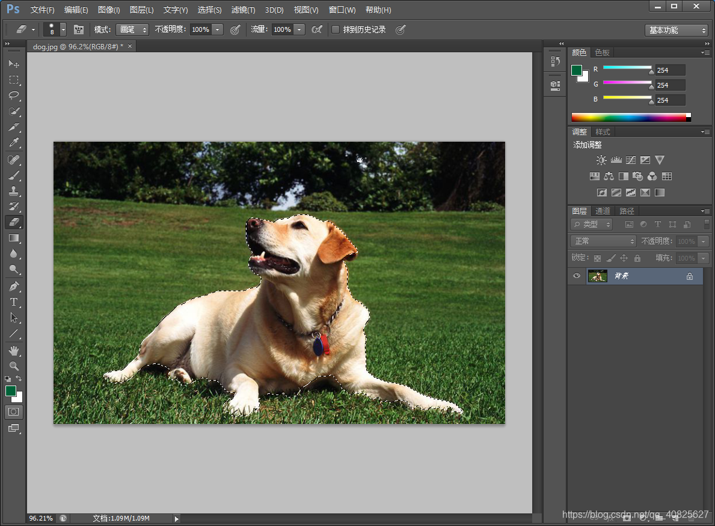
Task: Select the Crop tool
Action: click(x=14, y=127)
